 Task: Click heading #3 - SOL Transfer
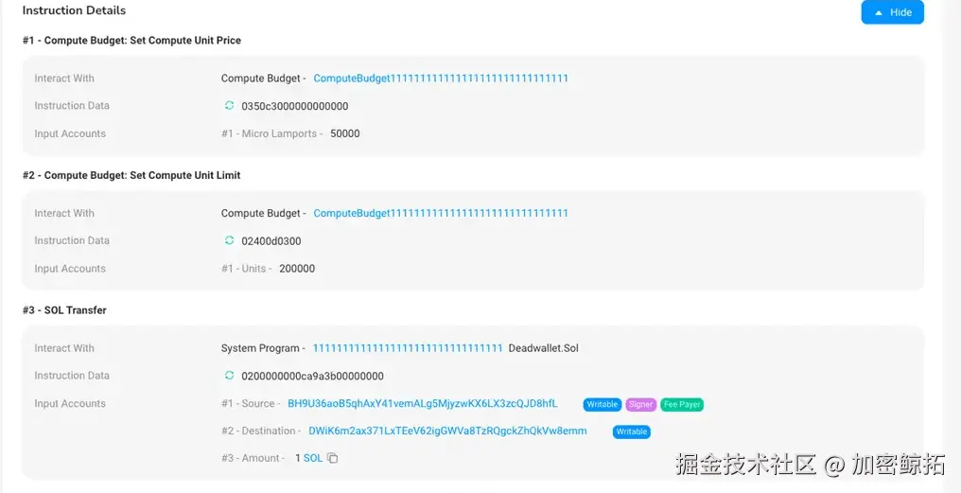tap(64, 310)
